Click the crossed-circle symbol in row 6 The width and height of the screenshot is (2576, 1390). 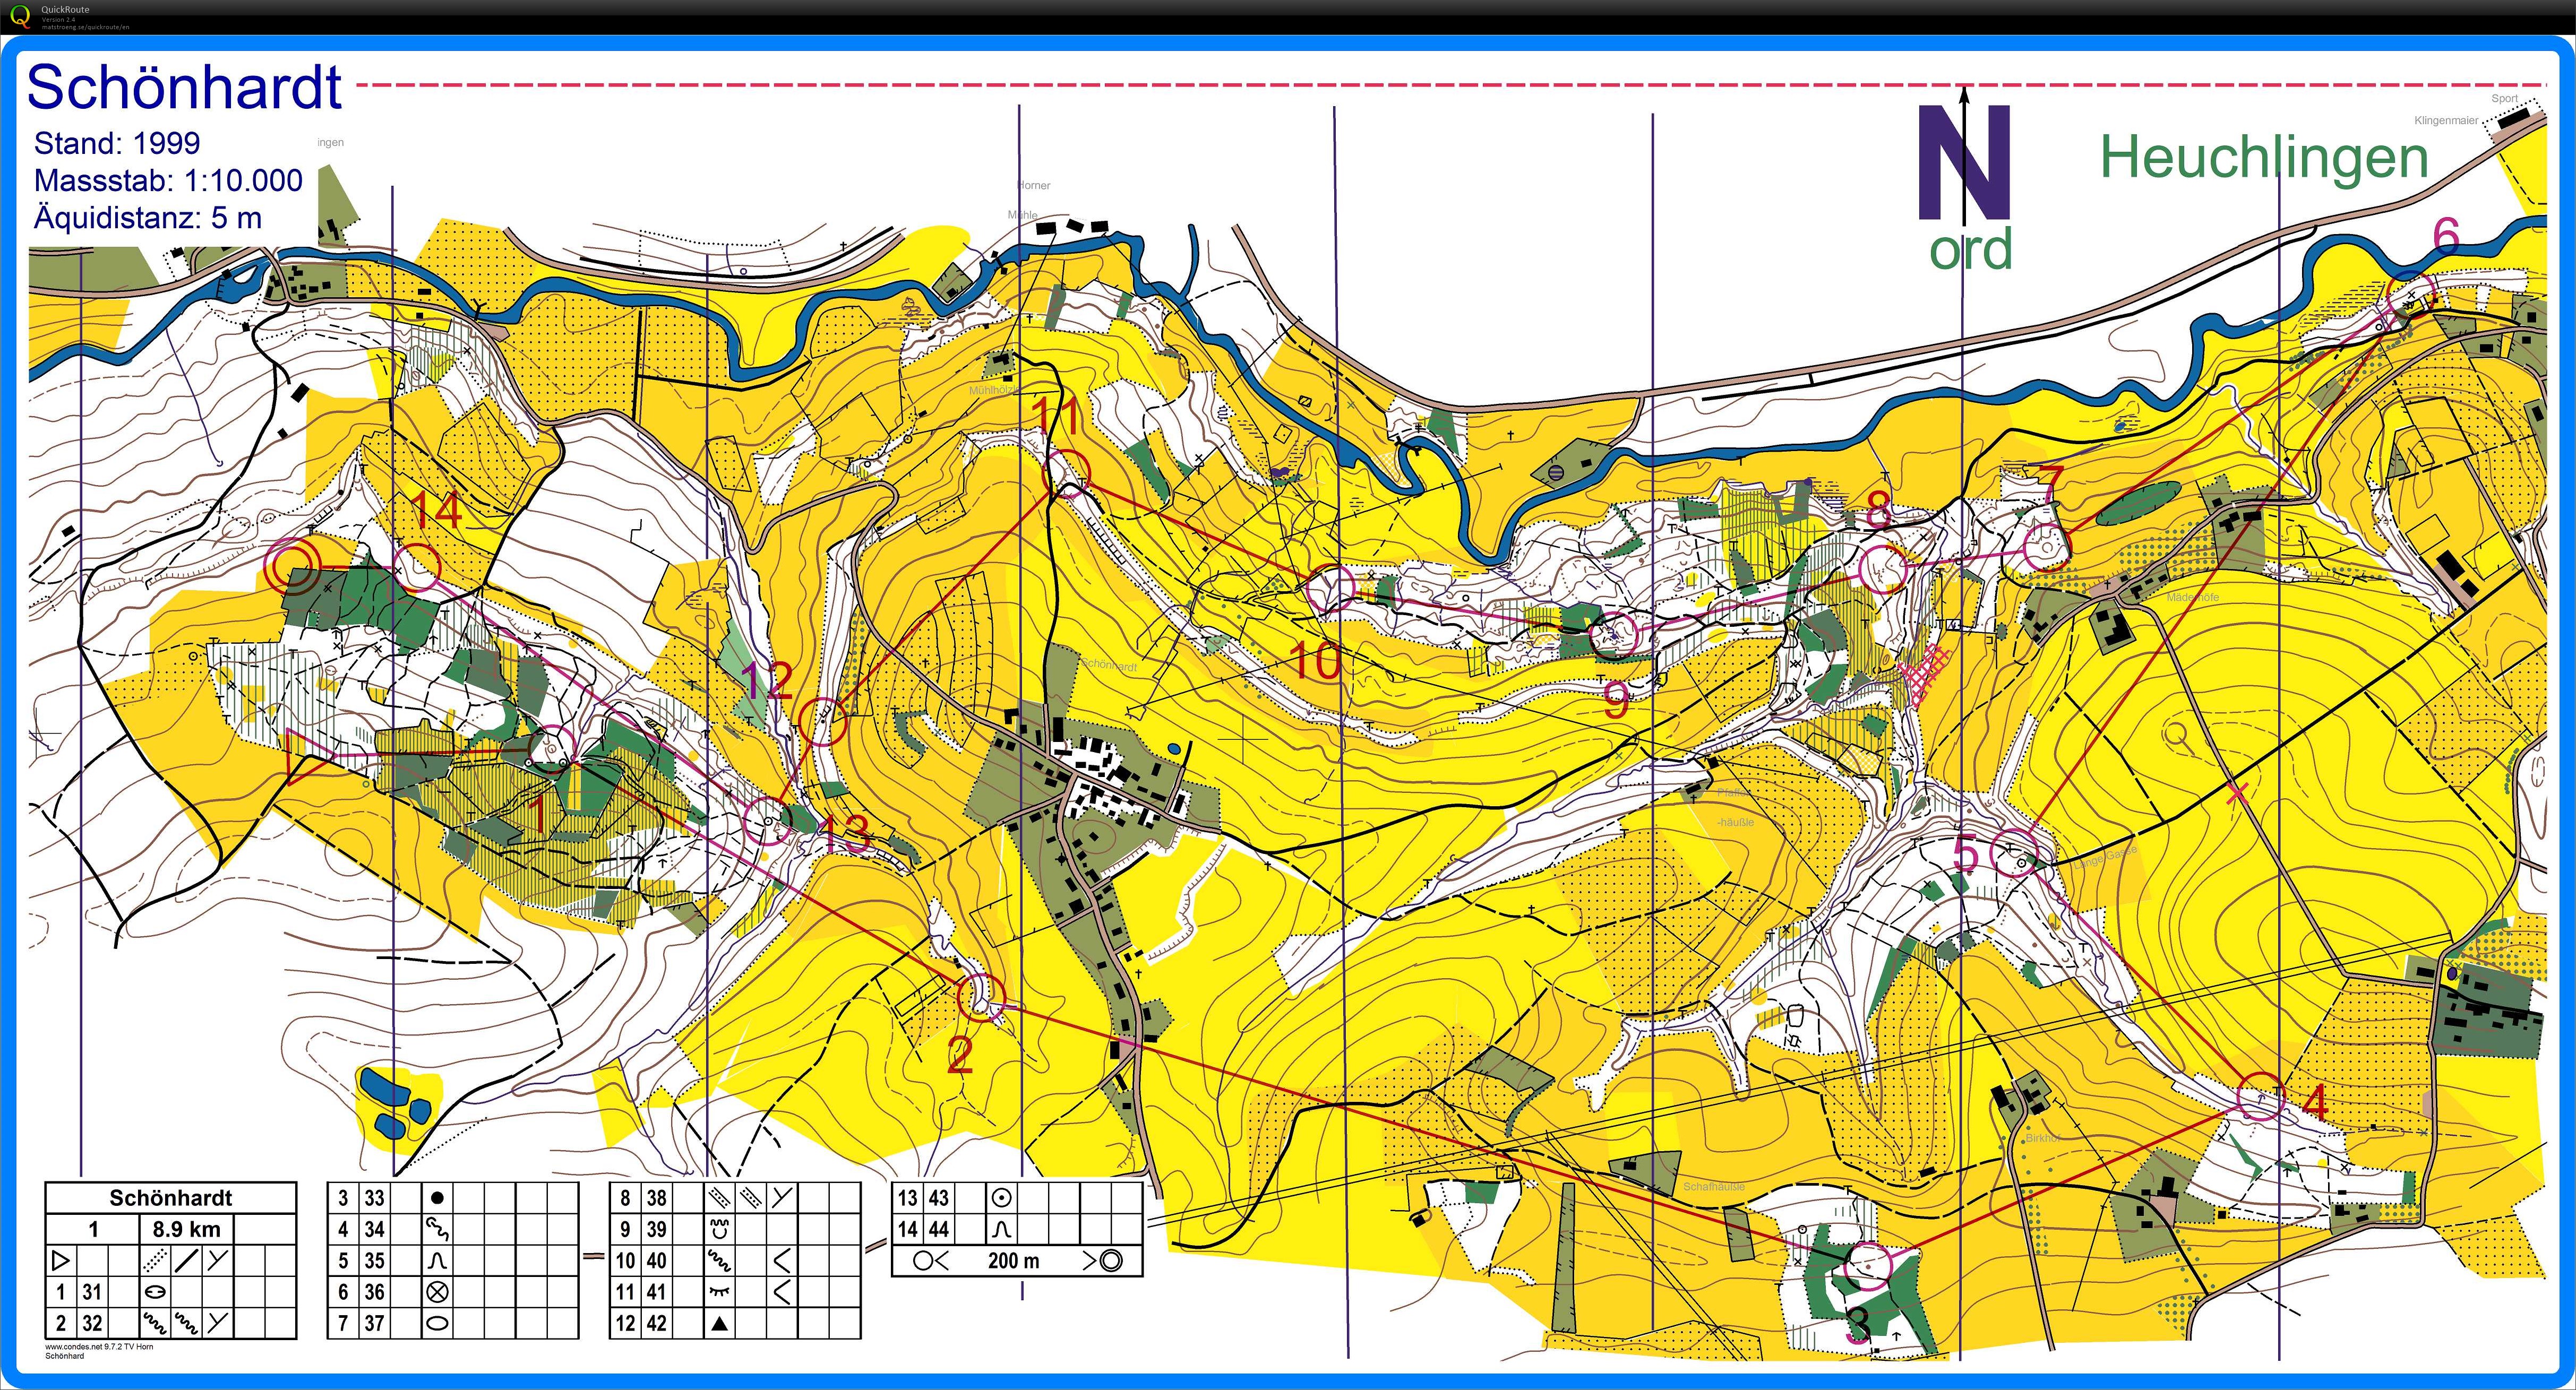(x=436, y=1291)
